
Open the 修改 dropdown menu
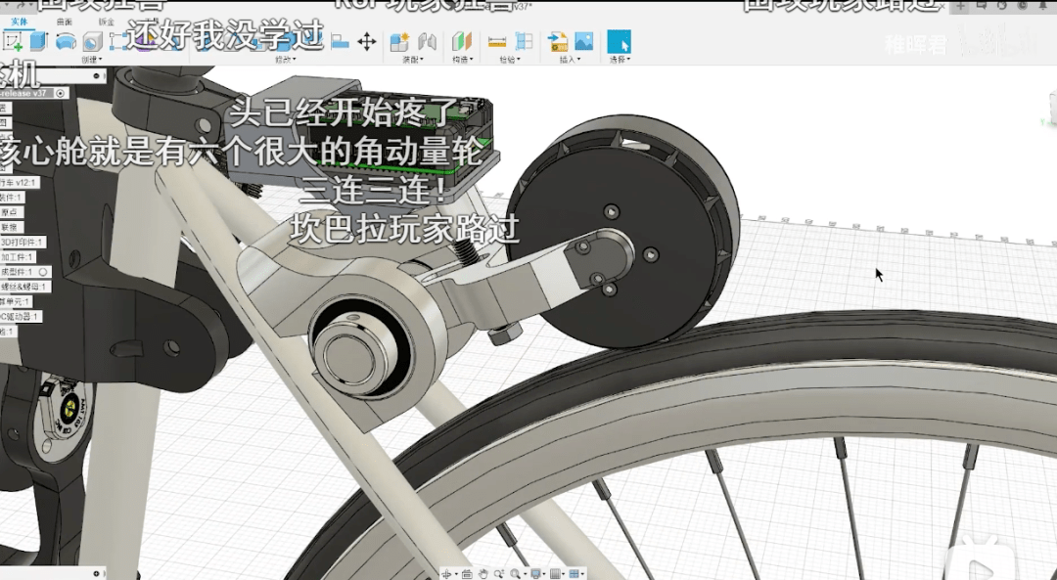pos(286,60)
